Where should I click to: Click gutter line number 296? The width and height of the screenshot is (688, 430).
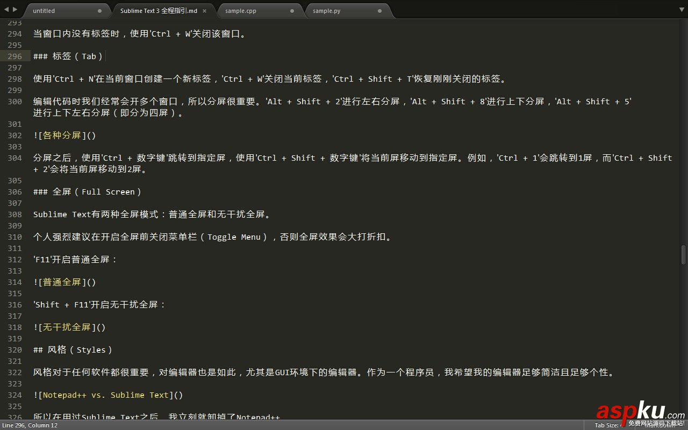pos(15,56)
